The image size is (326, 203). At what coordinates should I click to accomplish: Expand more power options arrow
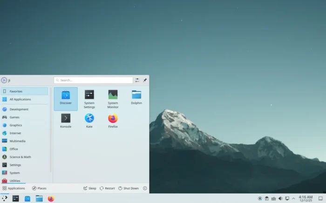point(145,189)
